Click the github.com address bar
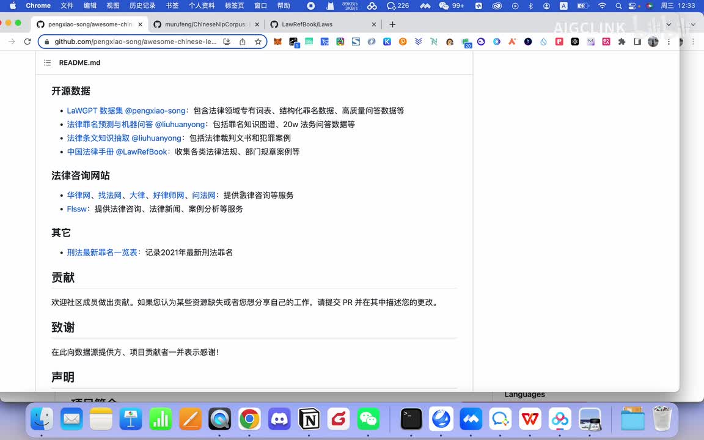Screen dimensions: 704x440 click(134, 42)
